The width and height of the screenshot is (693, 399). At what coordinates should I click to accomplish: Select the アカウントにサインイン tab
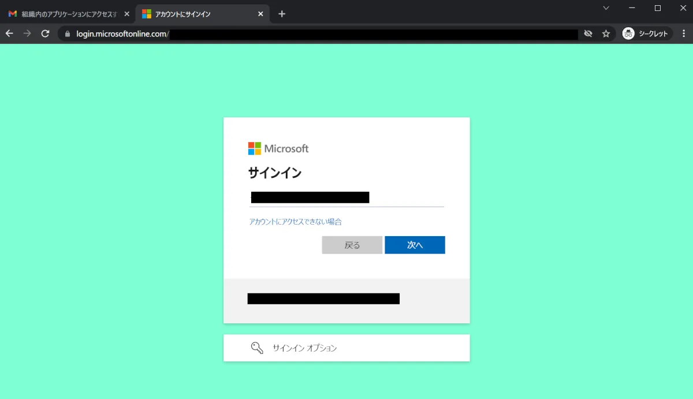pyautogui.click(x=203, y=14)
